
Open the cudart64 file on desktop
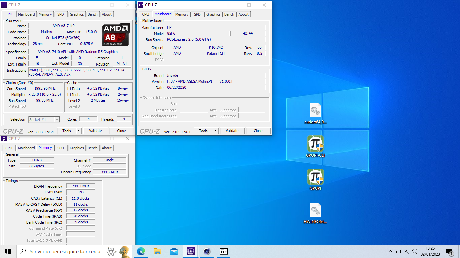[316, 114]
